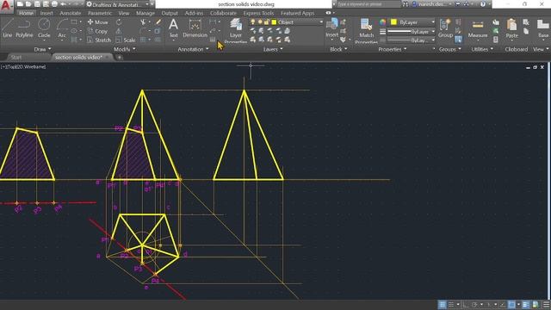Click the yellow layer color swatch
Viewport: 551px width, 310px height.
tap(274, 22)
